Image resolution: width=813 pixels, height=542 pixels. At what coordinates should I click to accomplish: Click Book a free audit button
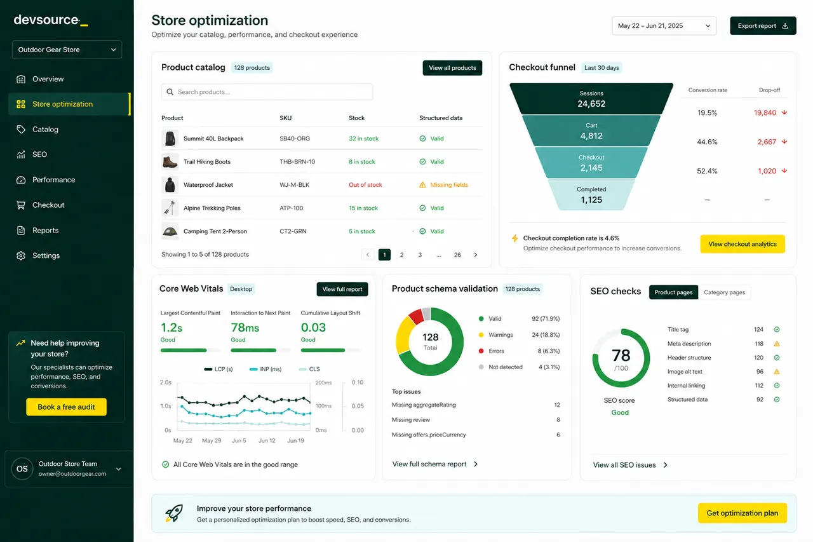pos(66,407)
